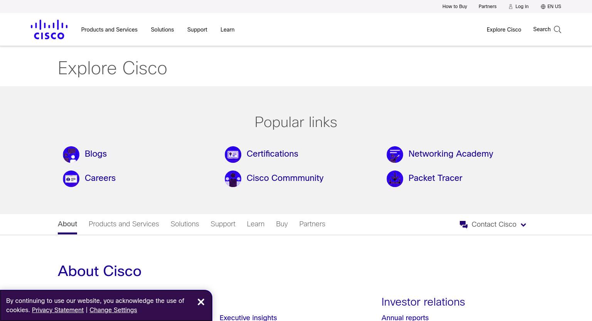The image size is (592, 321).
Task: Click the Cisco logo
Action: point(49,30)
